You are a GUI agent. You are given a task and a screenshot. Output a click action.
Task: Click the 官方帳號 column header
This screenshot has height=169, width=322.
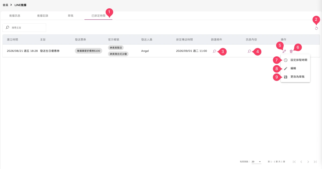(x=114, y=39)
